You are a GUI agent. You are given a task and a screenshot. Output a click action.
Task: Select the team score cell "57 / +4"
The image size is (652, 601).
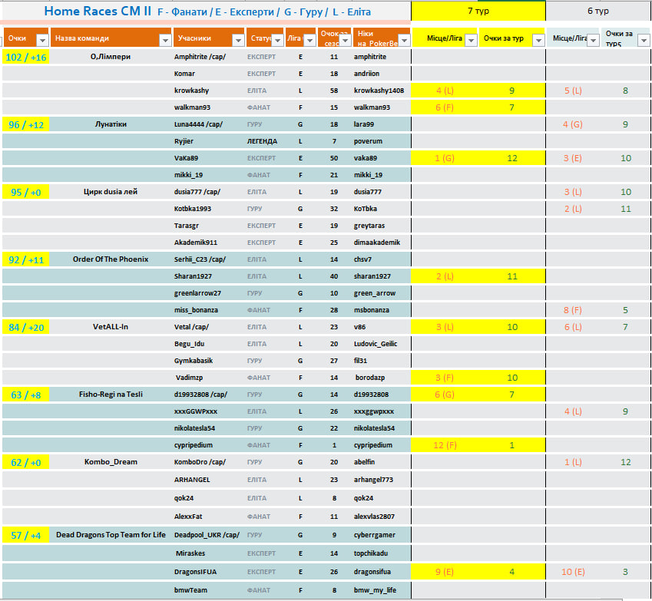point(26,535)
